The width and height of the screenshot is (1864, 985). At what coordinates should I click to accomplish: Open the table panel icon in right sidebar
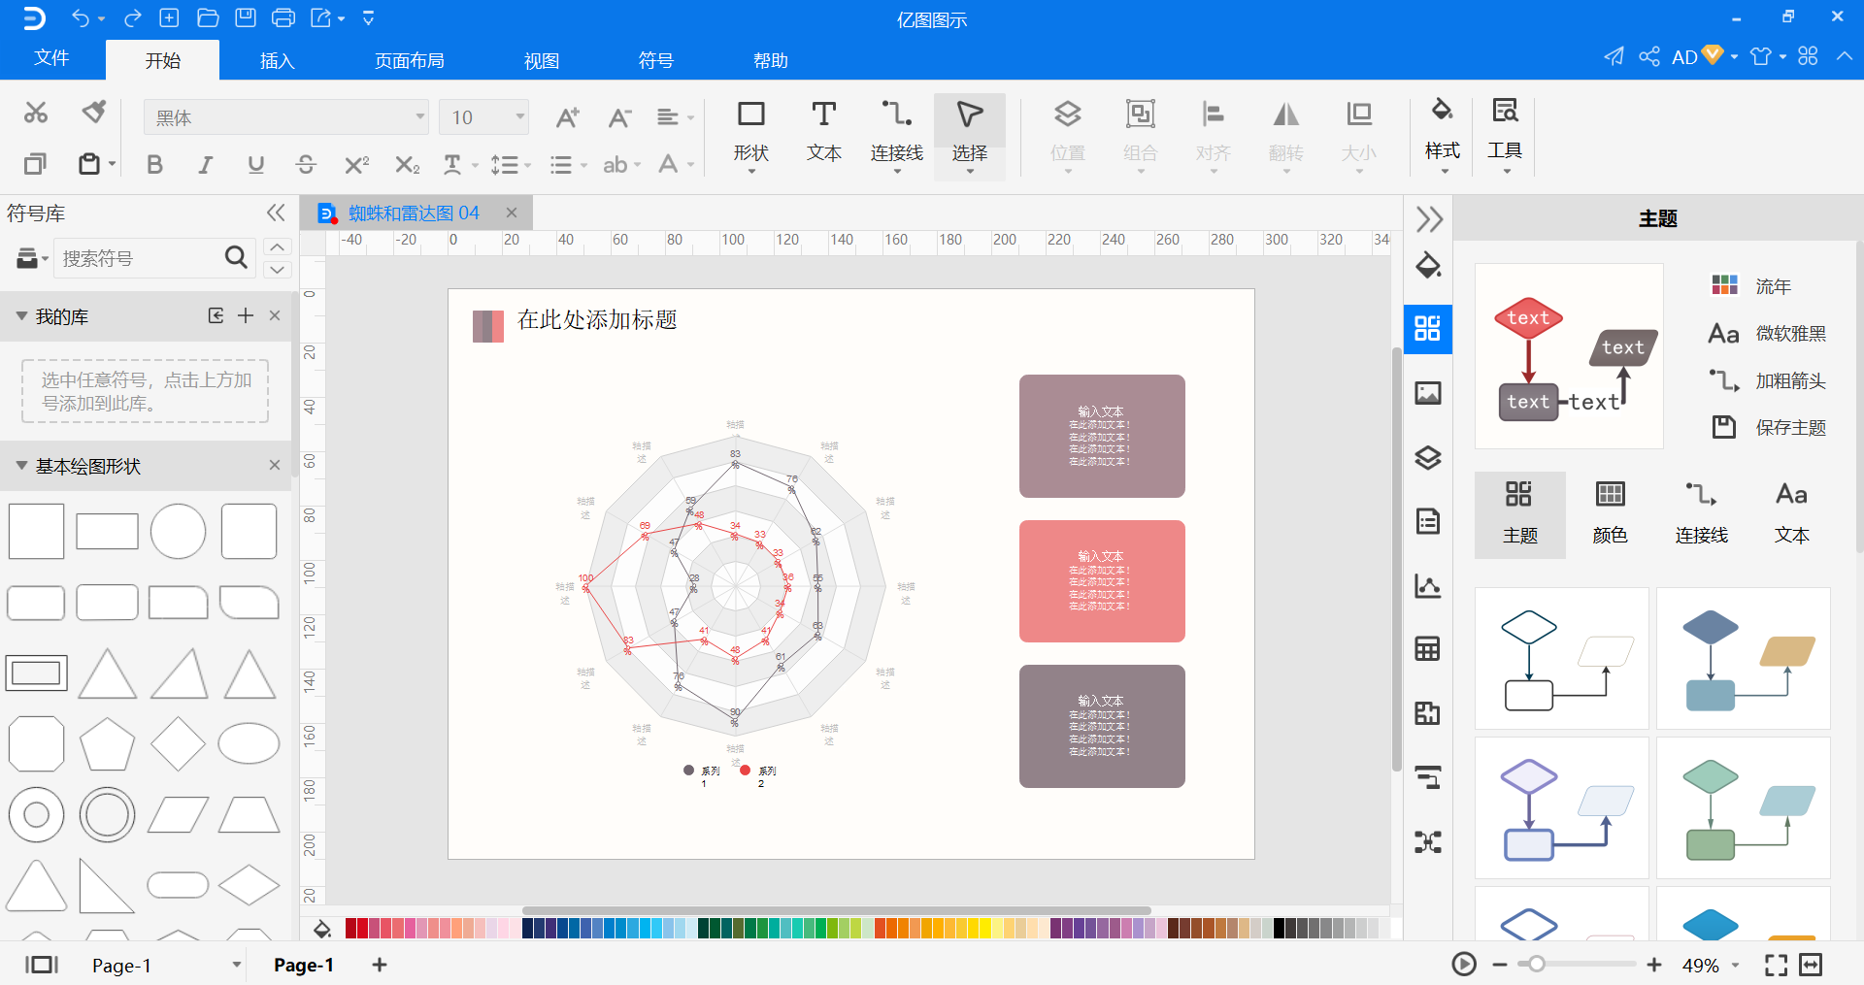click(x=1428, y=649)
